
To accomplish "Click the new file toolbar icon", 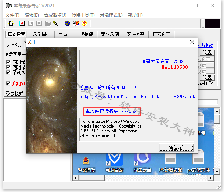I will click(11, 24).
